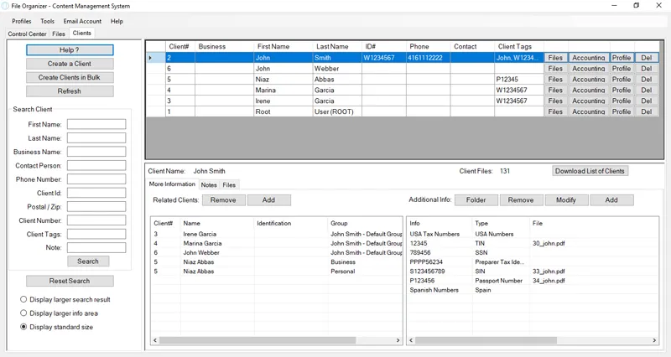Viewport: 671px width, 357px height.
Task: Click the Refresh button
Action: (x=70, y=91)
